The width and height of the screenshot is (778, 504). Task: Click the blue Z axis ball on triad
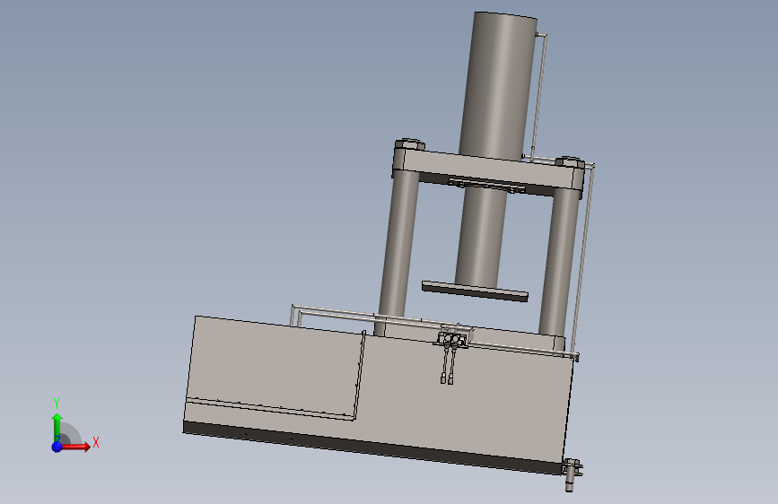[57, 447]
